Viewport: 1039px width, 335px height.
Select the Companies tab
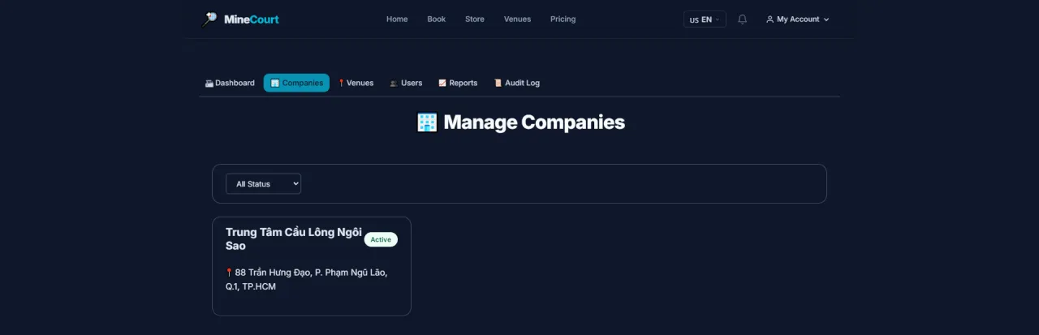pyautogui.click(x=296, y=83)
